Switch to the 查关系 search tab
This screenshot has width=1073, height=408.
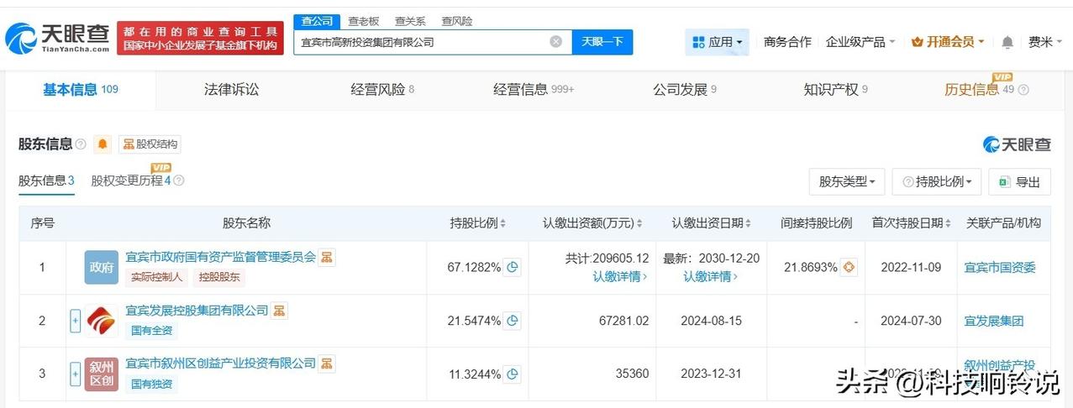click(x=410, y=21)
